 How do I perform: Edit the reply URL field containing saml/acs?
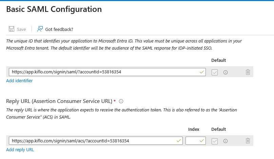point(96,141)
